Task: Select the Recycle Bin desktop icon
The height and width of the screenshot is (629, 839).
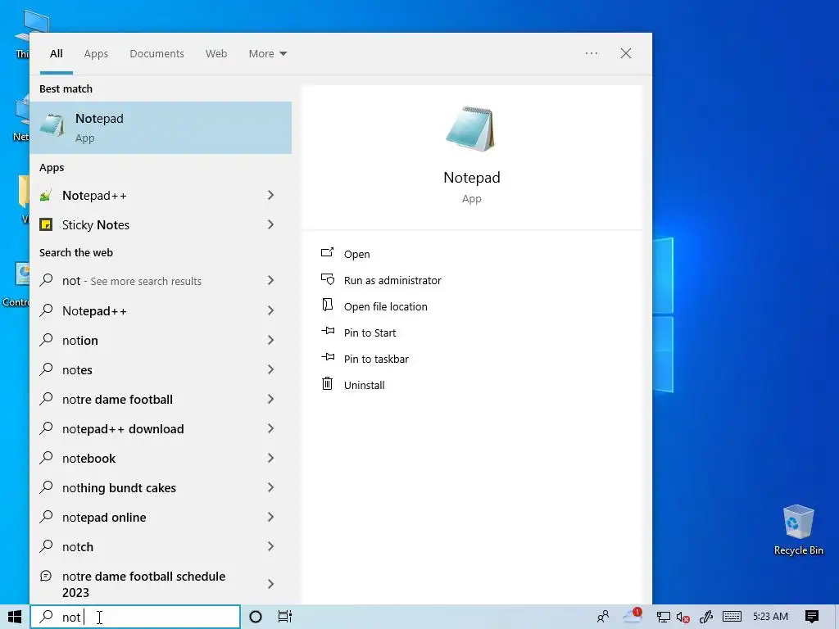Action: (798, 530)
